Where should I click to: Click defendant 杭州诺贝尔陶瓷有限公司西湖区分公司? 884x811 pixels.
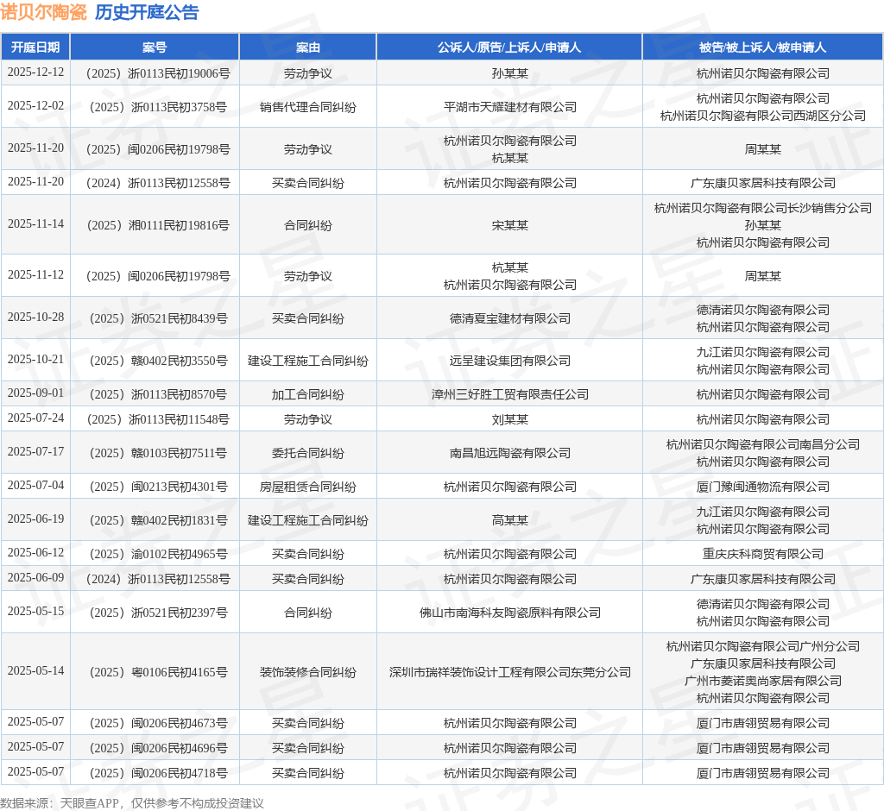[763, 116]
